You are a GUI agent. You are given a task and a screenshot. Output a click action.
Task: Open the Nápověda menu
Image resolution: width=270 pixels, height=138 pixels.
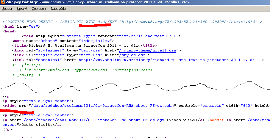[x=58, y=9]
